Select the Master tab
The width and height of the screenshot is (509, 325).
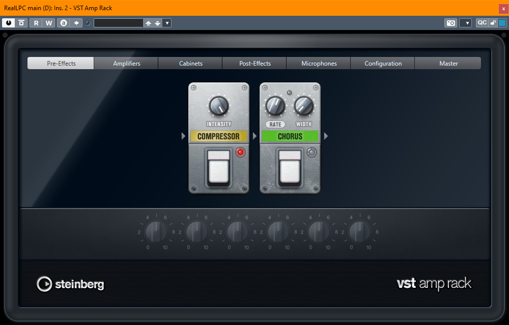point(448,63)
